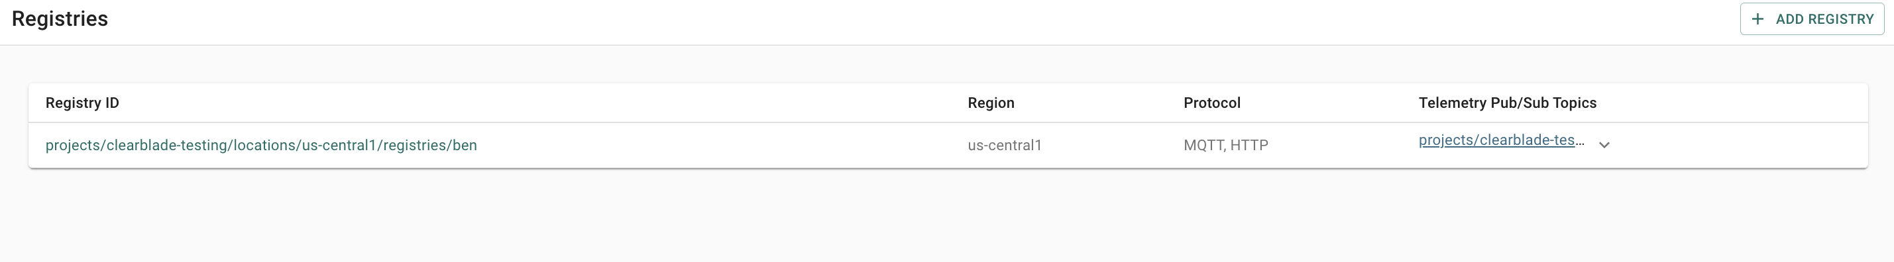Click the Registries page heading

[x=60, y=19]
